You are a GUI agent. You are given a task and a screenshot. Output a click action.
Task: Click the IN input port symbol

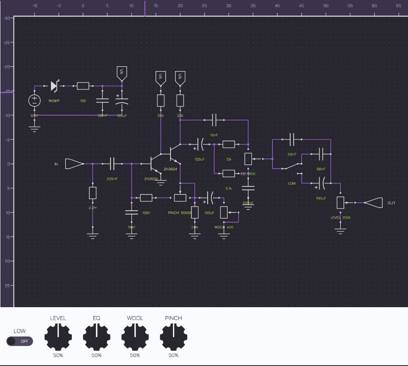pos(74,164)
